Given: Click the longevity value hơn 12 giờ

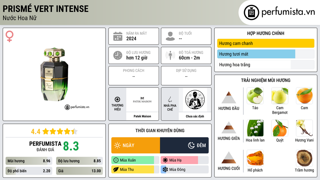Looking at the screenshot, I should (x=137, y=58).
